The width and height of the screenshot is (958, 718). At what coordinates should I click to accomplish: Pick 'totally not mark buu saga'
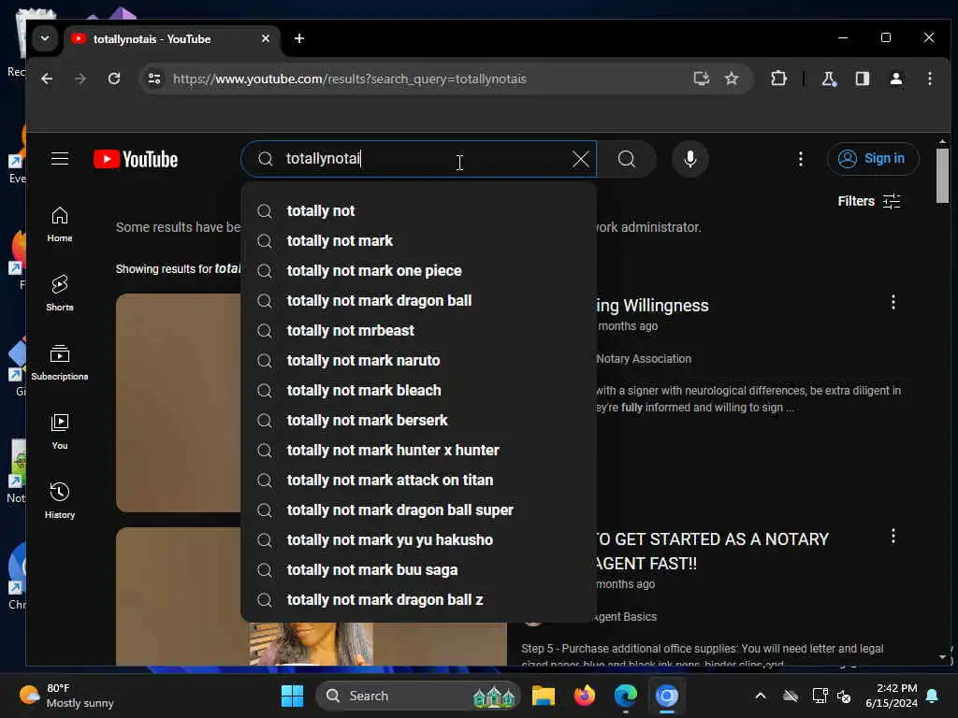(418, 569)
